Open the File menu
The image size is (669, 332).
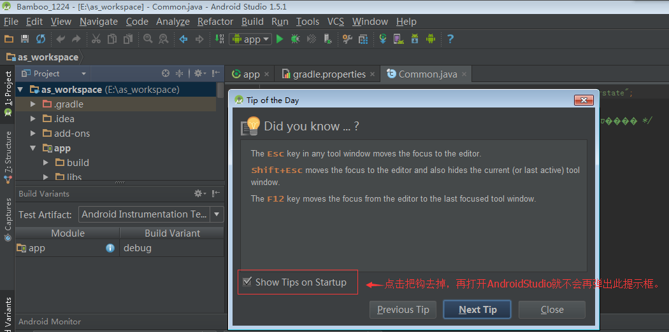click(11, 21)
